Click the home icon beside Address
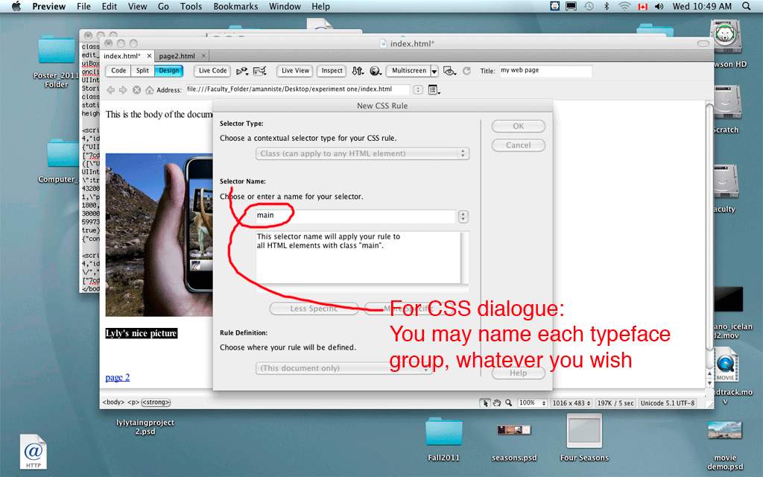The image size is (763, 477). coord(149,90)
